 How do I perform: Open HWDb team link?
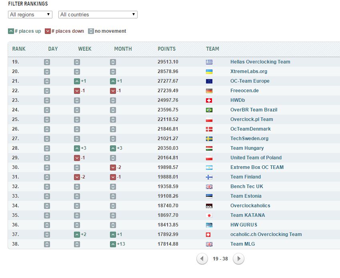click(238, 100)
